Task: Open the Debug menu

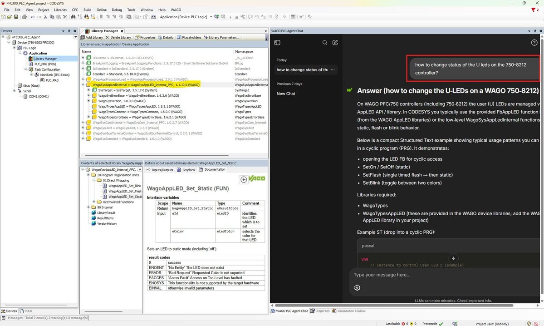Action: point(117,10)
